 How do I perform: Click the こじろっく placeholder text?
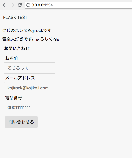pyautogui.click(x=18, y=68)
